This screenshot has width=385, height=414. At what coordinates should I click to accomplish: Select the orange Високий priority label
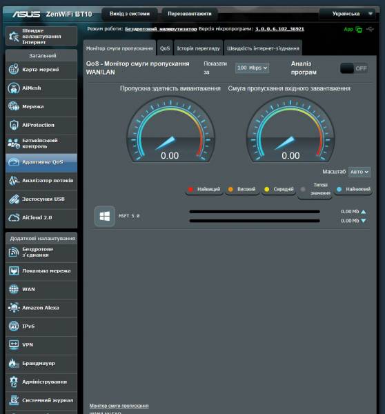click(242, 189)
